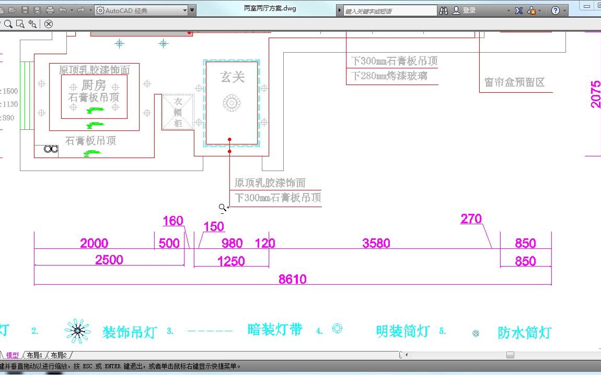
Task: Expand the Undo history dropdown arrow
Action: point(72,10)
